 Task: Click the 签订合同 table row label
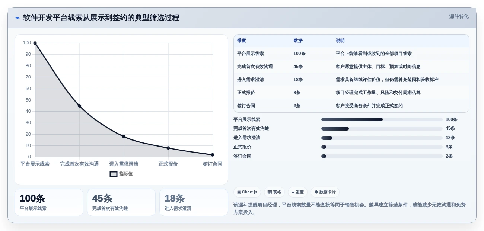(x=246, y=106)
